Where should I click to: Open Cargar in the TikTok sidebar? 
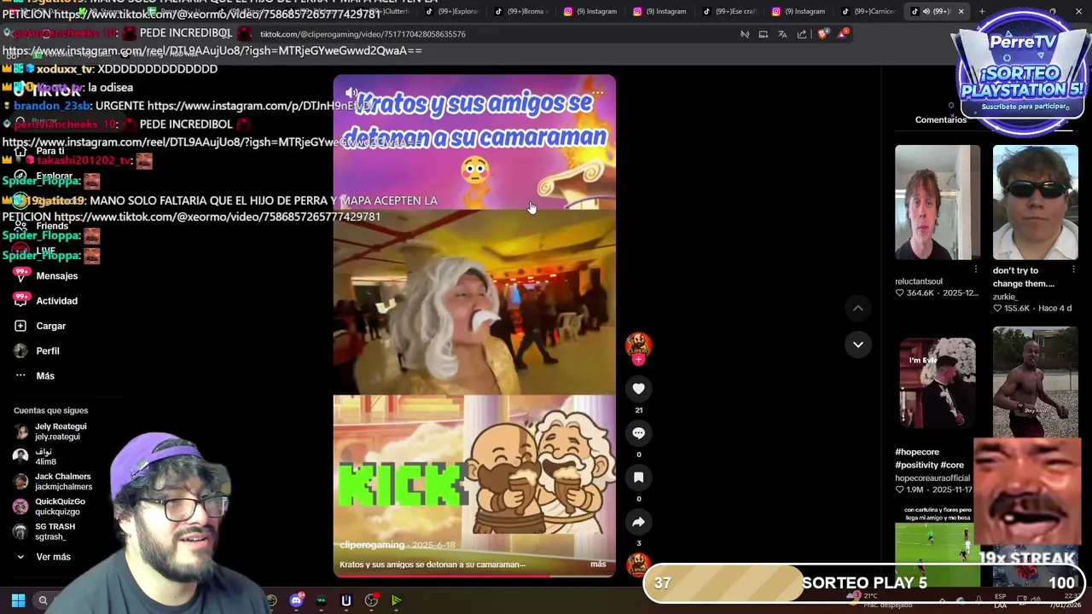tap(50, 326)
